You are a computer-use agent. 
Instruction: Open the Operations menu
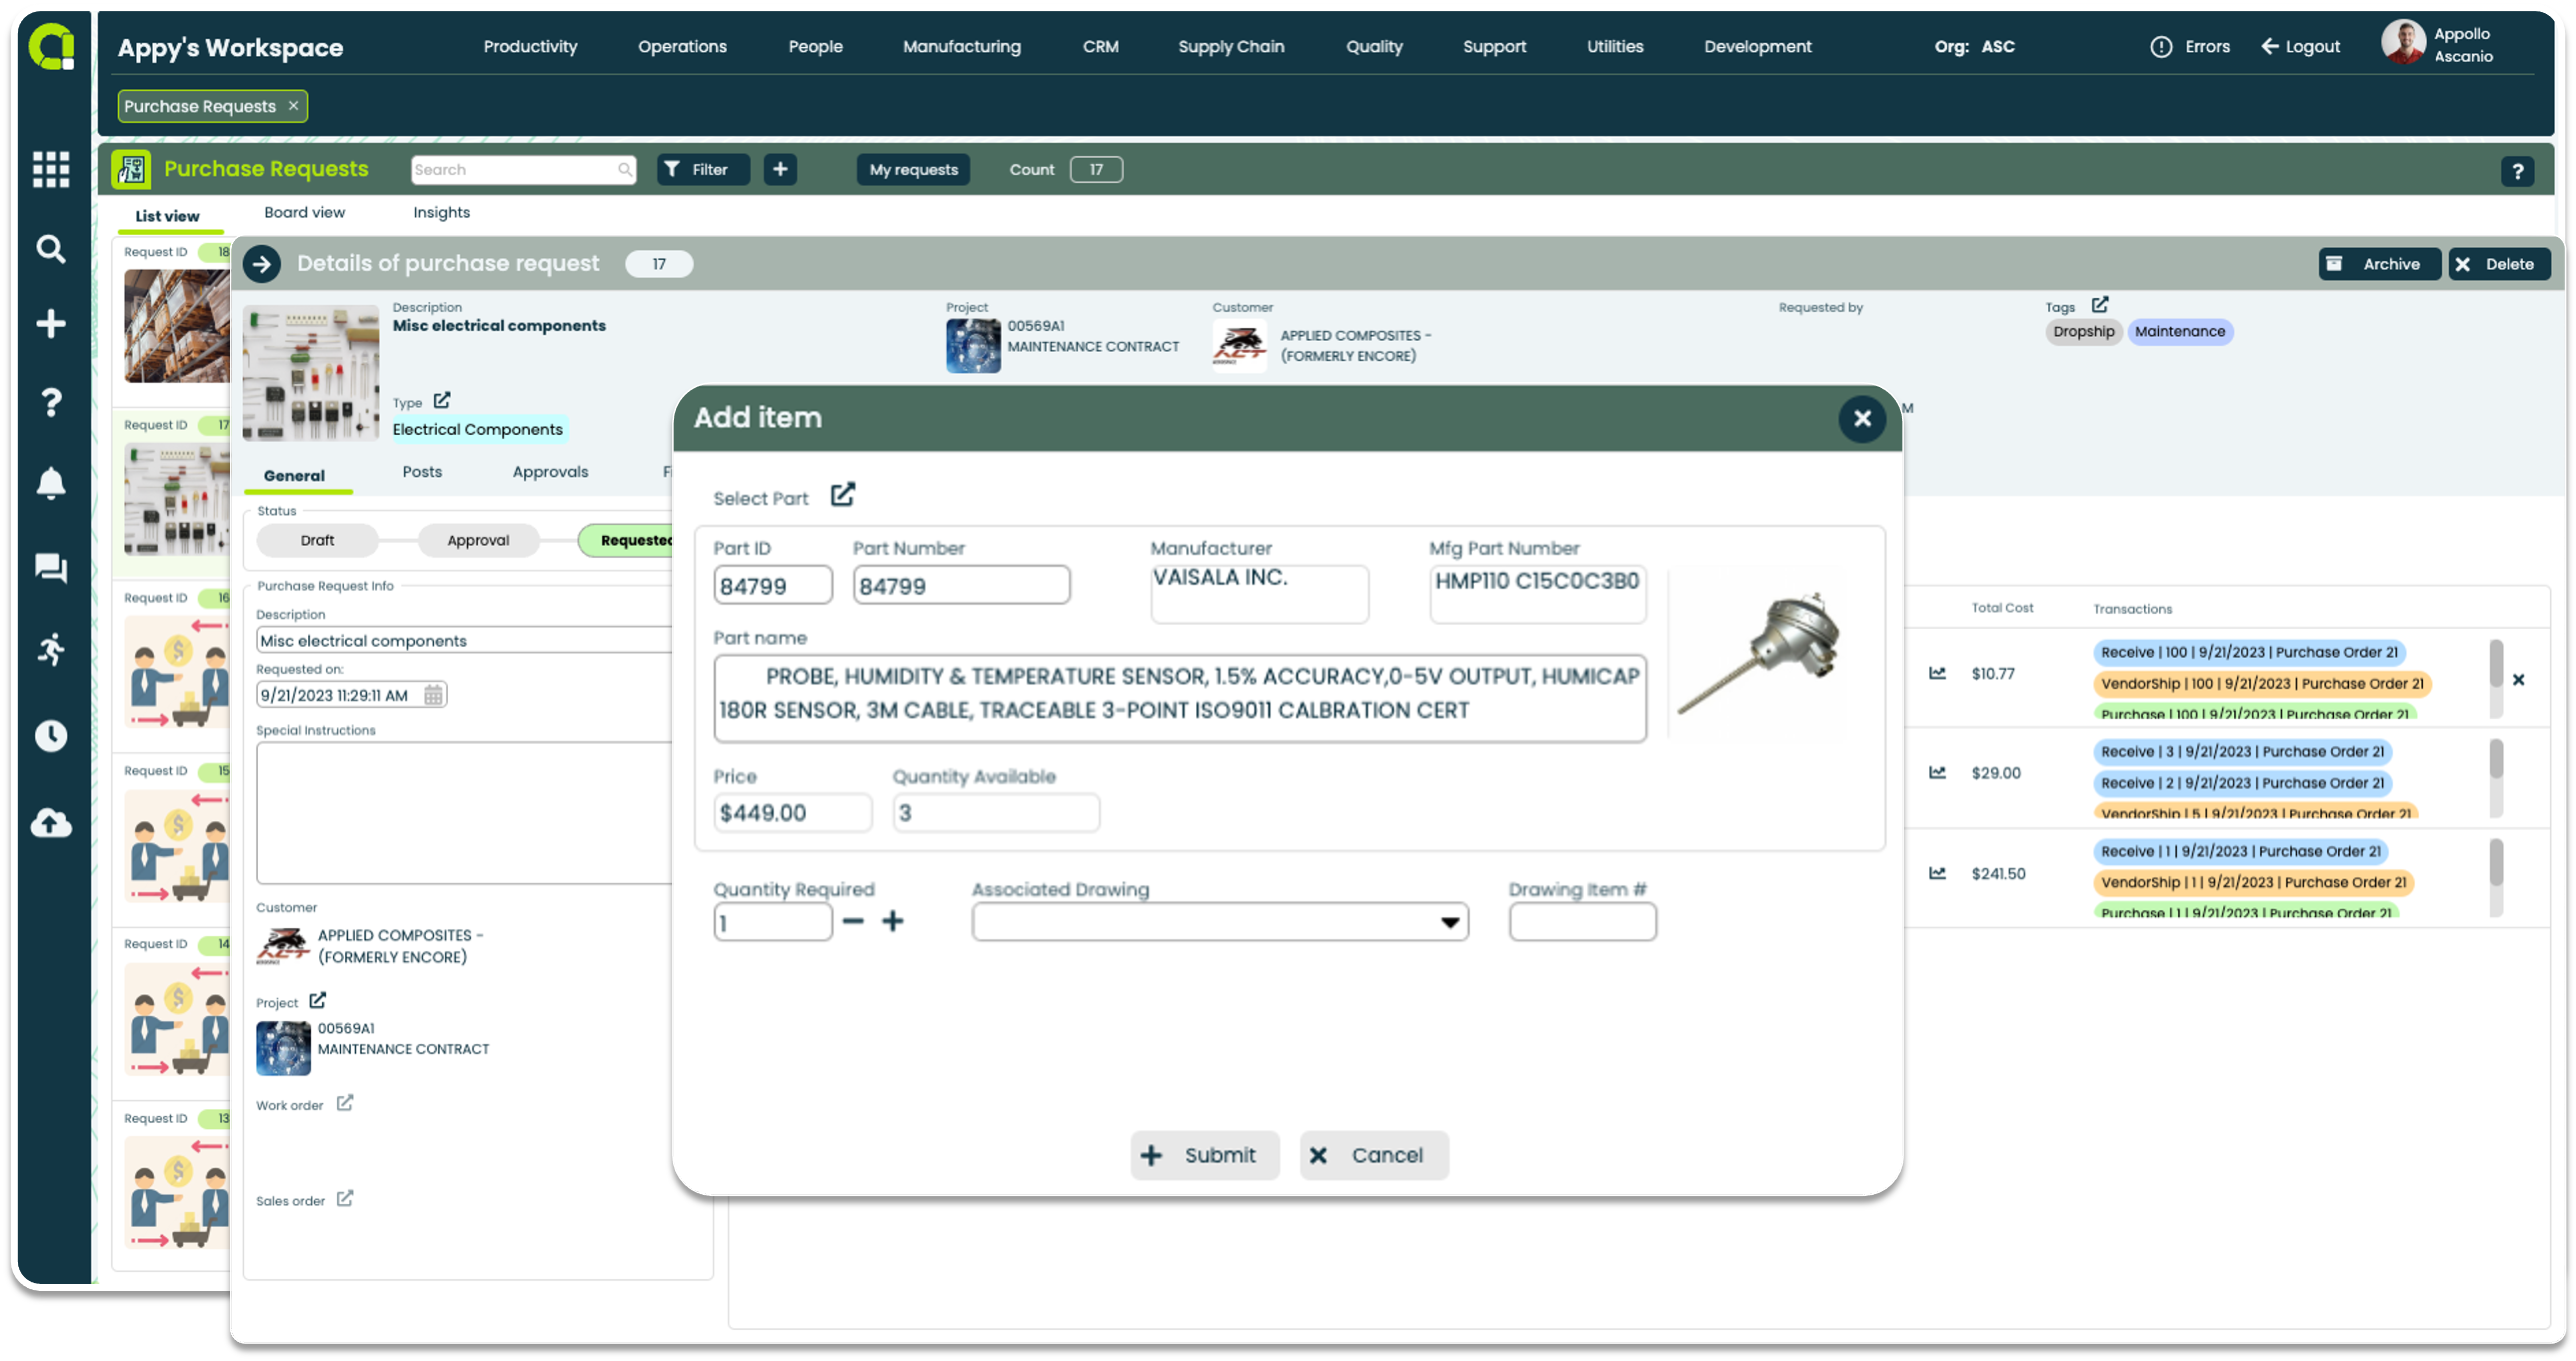pos(682,46)
